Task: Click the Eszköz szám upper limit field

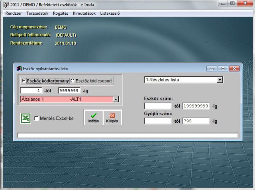Action: [196, 106]
